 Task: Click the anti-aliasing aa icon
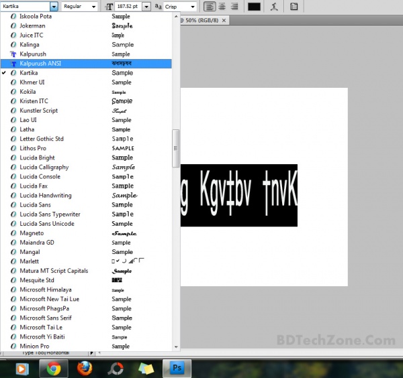pyautogui.click(x=158, y=7)
